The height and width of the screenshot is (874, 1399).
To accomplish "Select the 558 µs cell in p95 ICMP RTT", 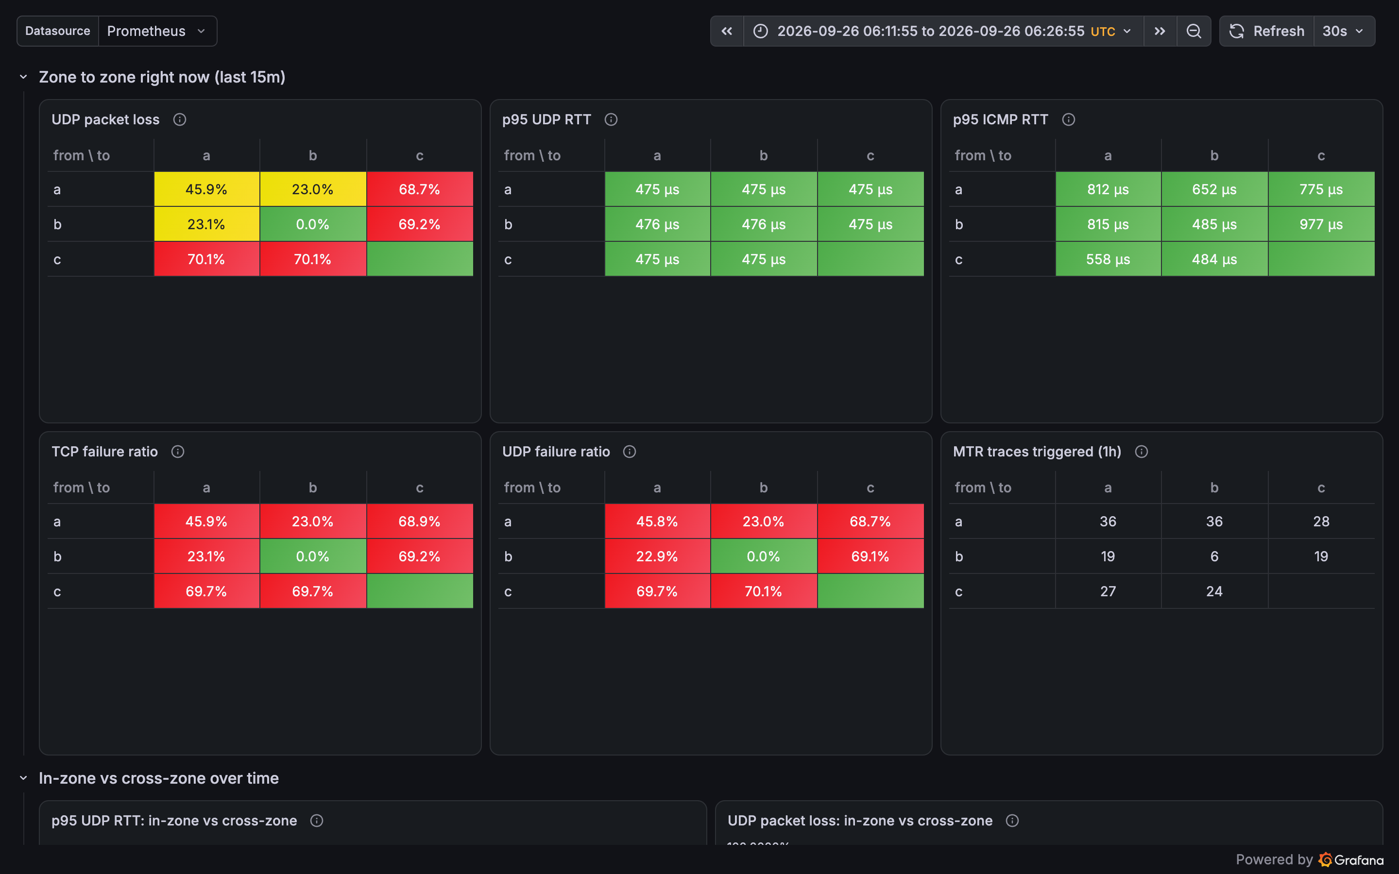I will tap(1108, 260).
